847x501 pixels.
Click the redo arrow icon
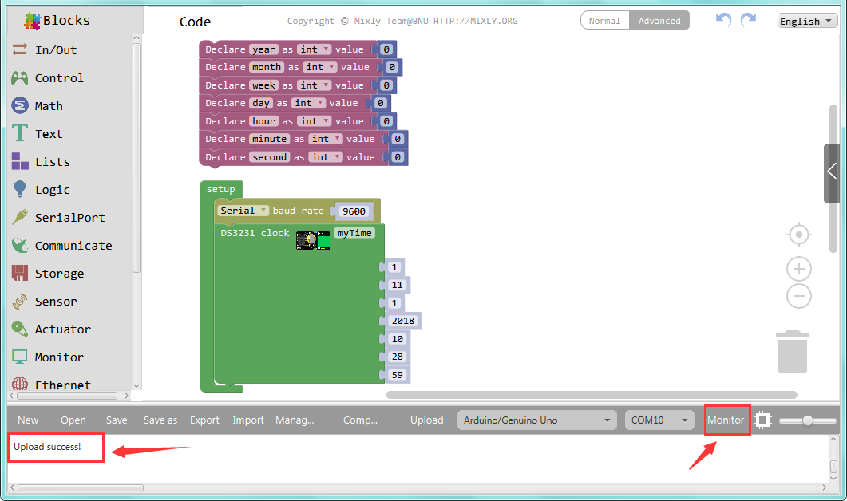point(748,20)
